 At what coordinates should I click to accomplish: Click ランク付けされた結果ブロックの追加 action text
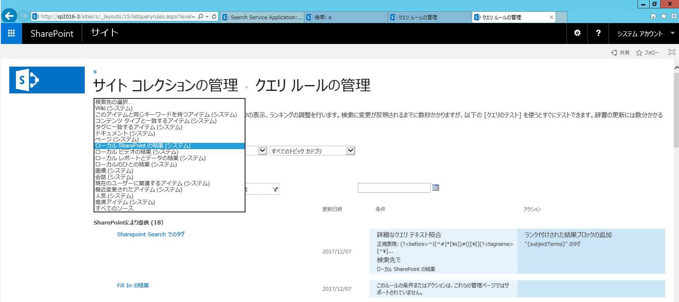pyautogui.click(x=568, y=235)
